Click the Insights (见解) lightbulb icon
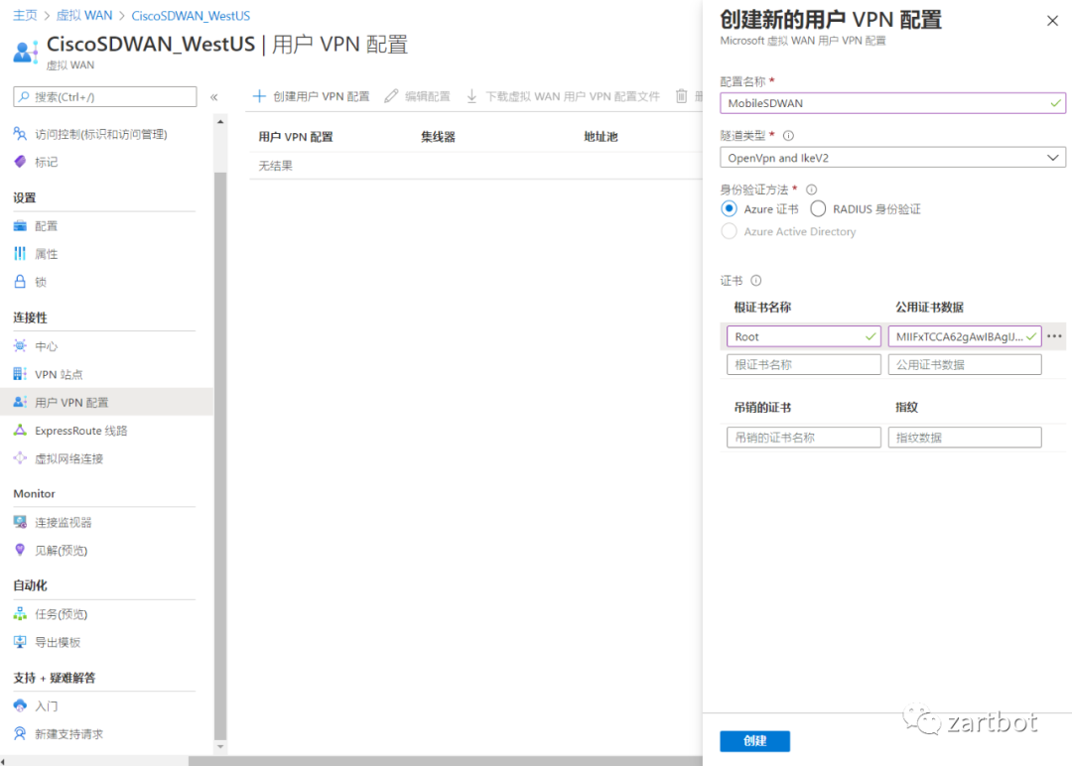The image size is (1072, 766). 20,550
